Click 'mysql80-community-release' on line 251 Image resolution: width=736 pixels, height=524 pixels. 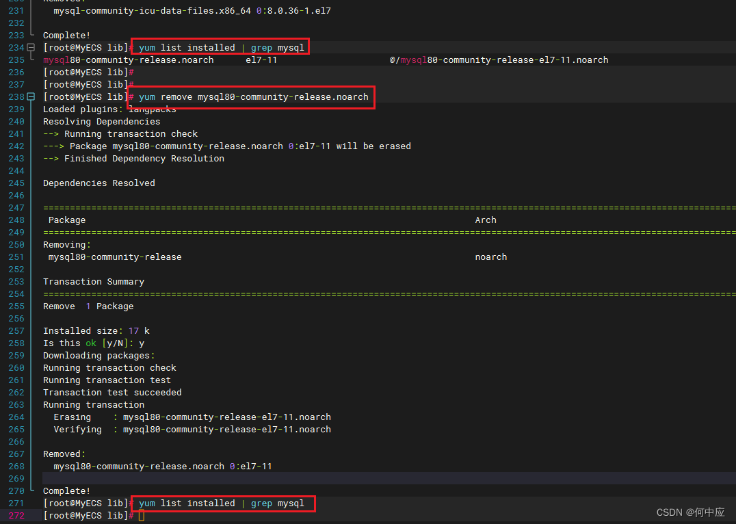point(114,257)
